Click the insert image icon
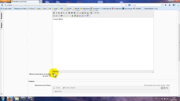 click(73, 16)
